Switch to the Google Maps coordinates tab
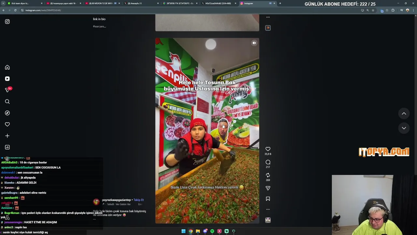This screenshot has width=417, height=235. click(180, 3)
